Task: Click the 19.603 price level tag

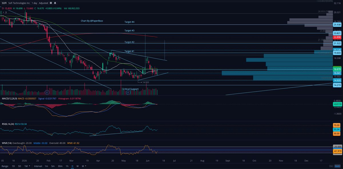Action: coord(337,53)
